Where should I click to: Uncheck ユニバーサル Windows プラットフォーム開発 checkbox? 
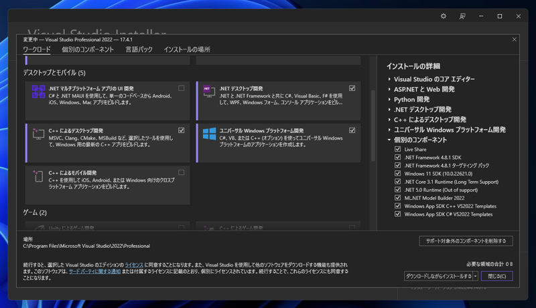click(x=352, y=130)
